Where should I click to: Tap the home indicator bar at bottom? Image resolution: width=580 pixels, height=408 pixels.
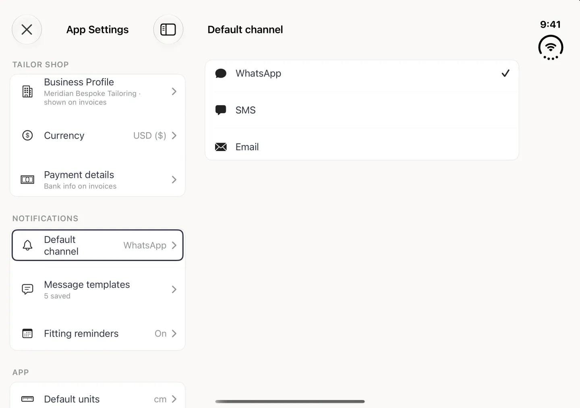pos(290,402)
